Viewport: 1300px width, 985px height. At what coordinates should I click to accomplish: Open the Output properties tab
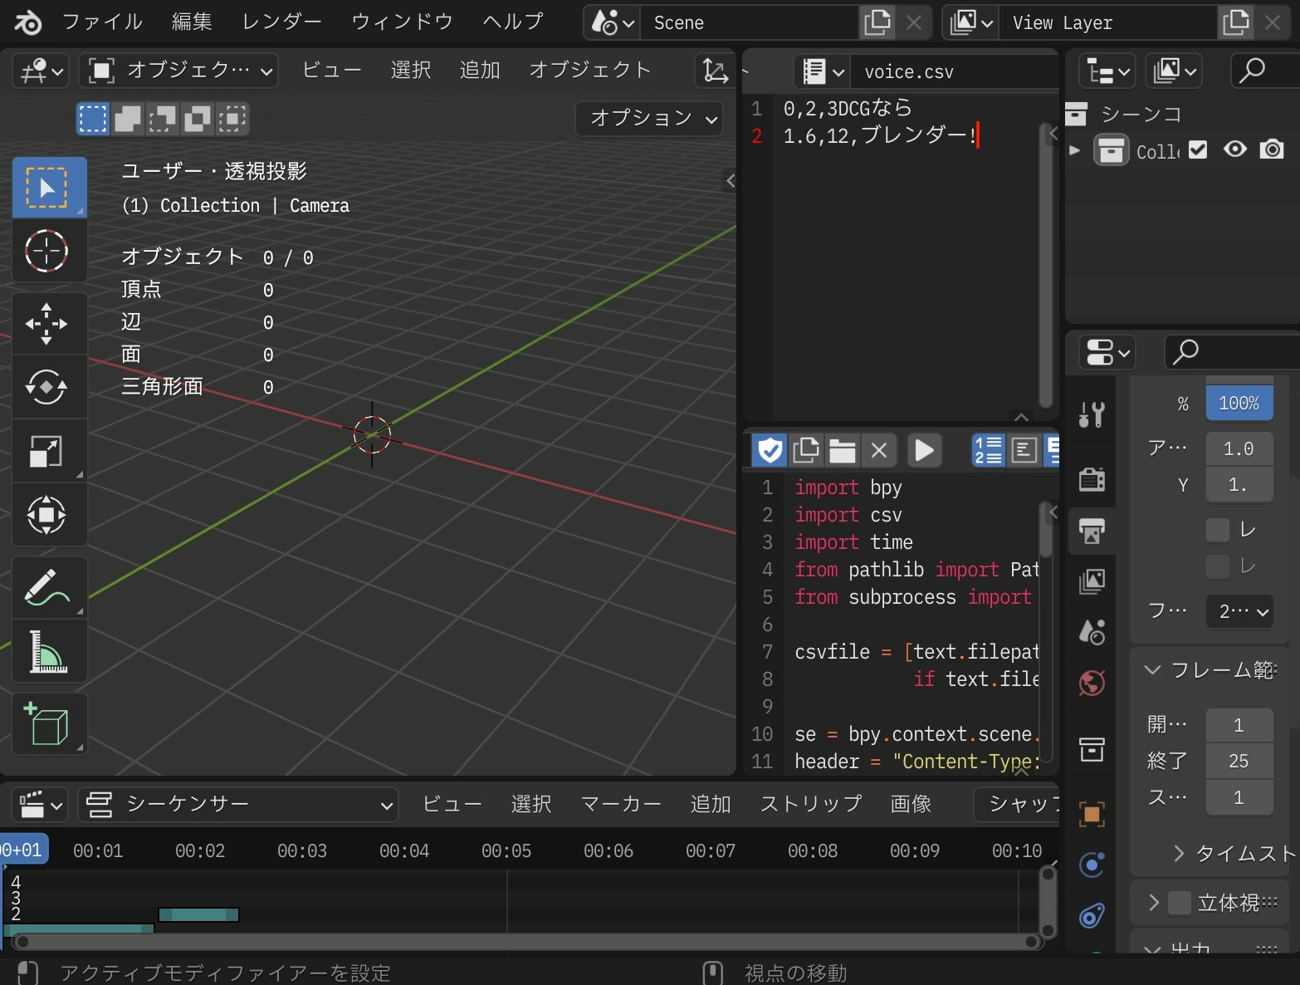coord(1092,531)
